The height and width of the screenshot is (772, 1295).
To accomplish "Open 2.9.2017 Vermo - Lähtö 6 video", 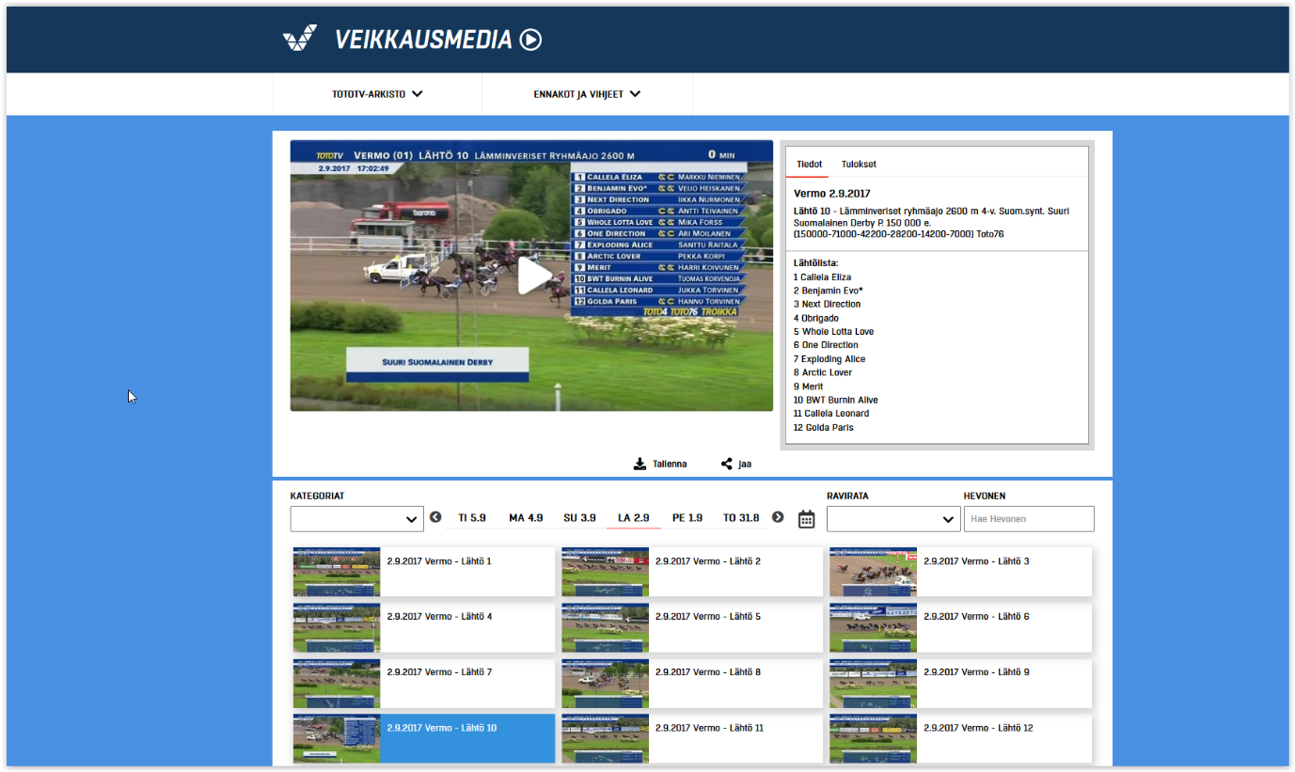I will (961, 627).
